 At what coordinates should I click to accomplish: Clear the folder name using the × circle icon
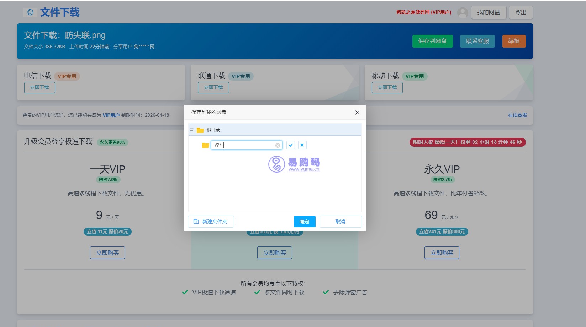tap(278, 145)
